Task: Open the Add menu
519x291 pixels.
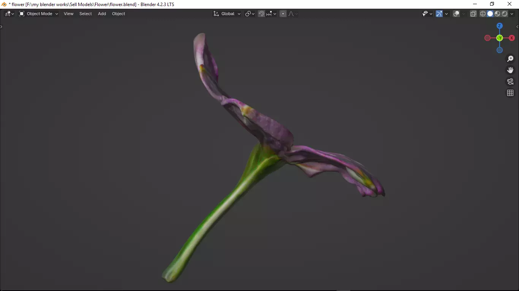Action: click(x=102, y=14)
